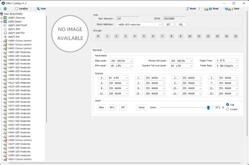
Task: Open the Min Level dropdown
Action: 121,66
